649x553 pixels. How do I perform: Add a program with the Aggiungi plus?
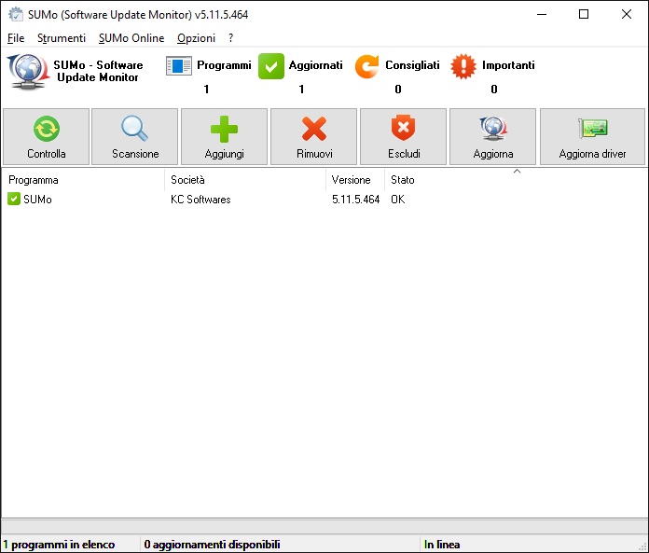225,136
